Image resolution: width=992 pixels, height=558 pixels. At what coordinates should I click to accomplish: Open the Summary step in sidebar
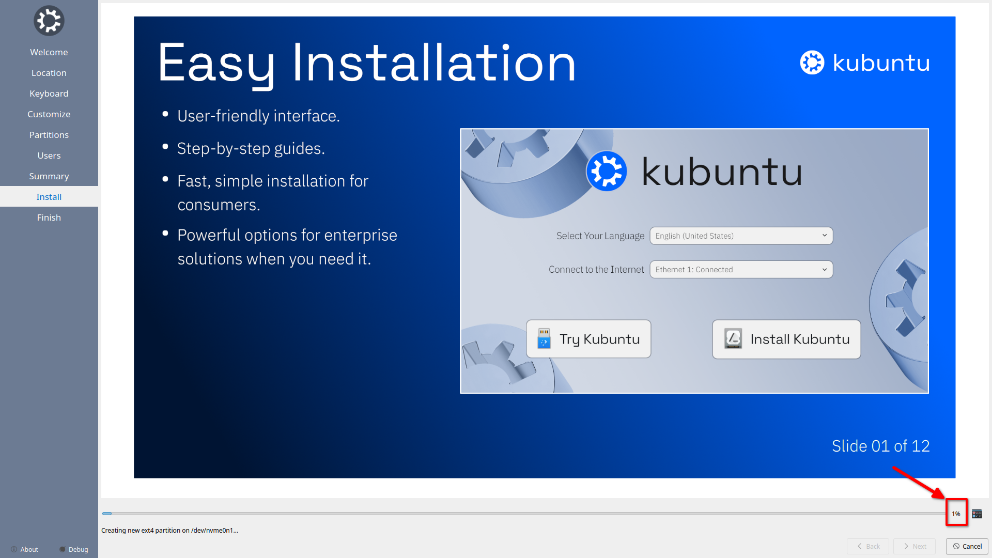[x=49, y=176]
